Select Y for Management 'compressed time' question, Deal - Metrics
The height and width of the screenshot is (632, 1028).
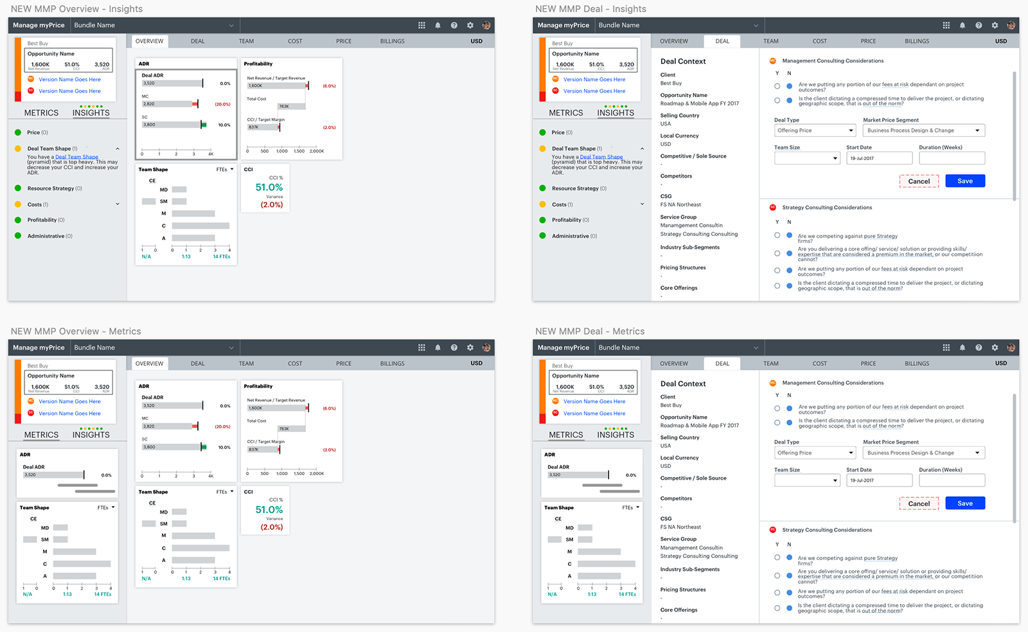(777, 422)
